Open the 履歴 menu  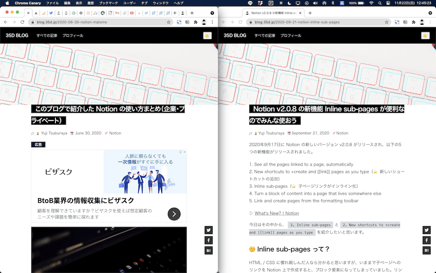[90, 3]
